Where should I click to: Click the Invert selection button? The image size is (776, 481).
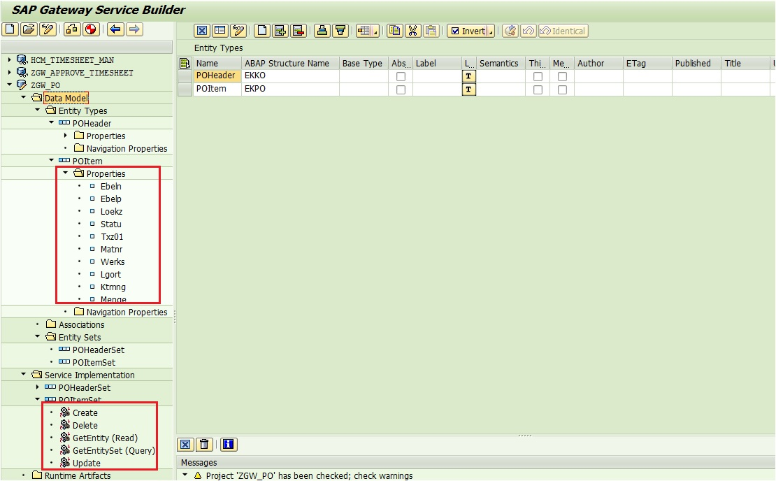coord(470,30)
